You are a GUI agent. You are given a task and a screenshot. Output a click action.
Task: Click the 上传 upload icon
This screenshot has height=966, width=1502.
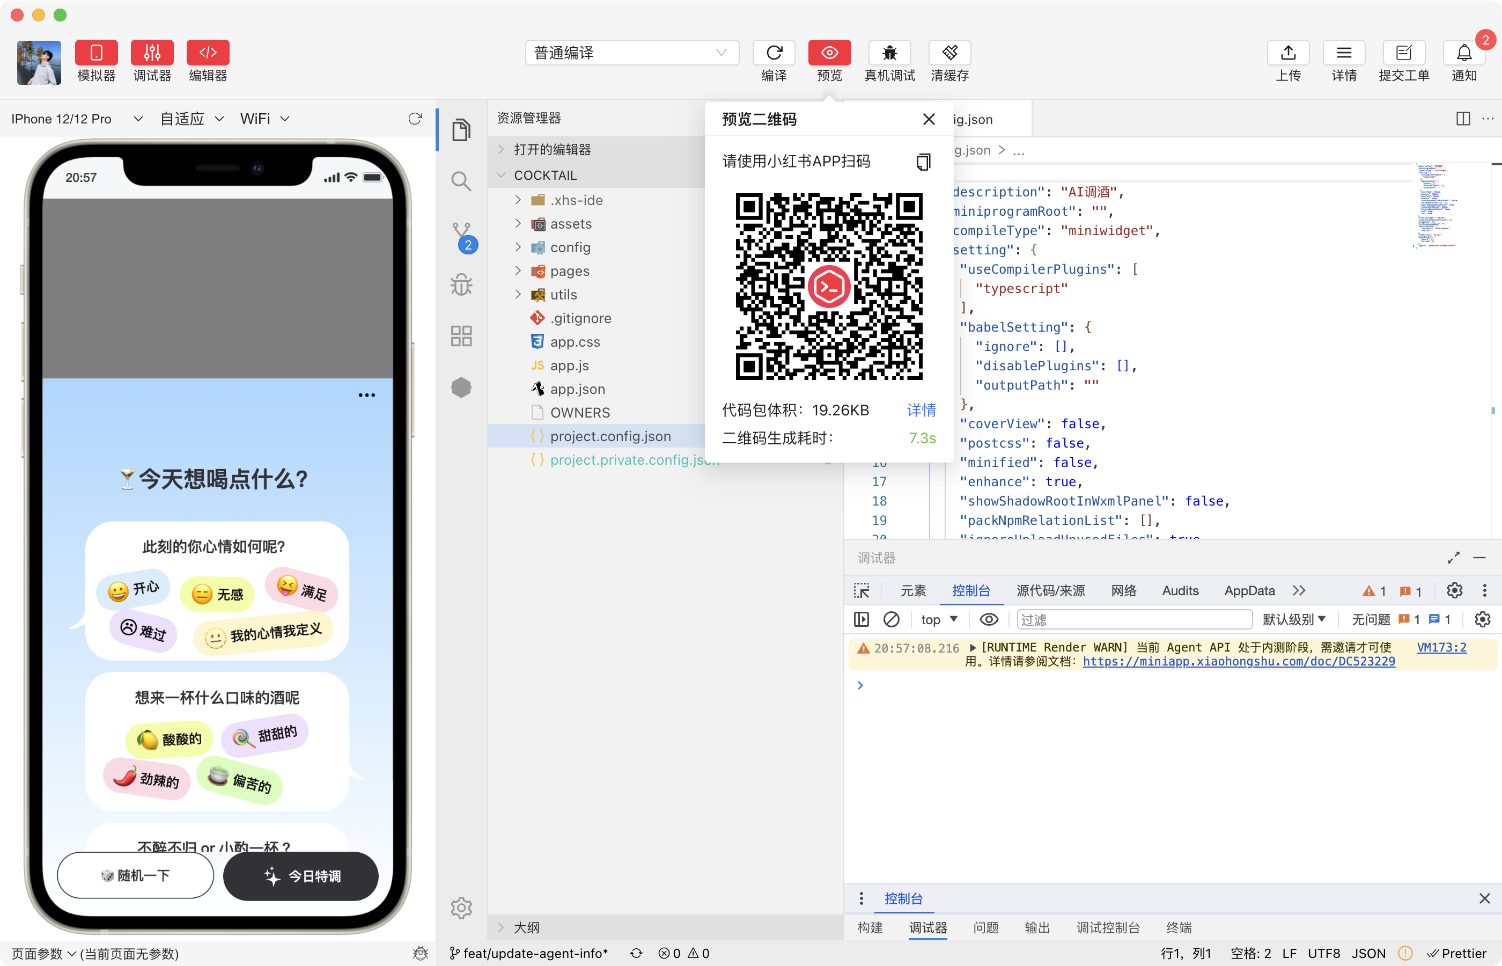(1287, 53)
